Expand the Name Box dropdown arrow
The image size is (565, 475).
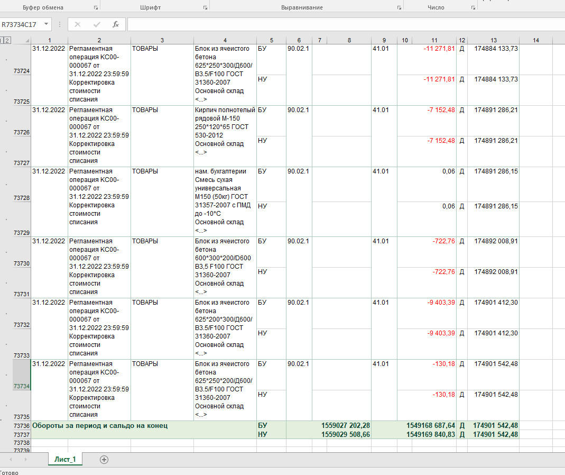tap(47, 24)
